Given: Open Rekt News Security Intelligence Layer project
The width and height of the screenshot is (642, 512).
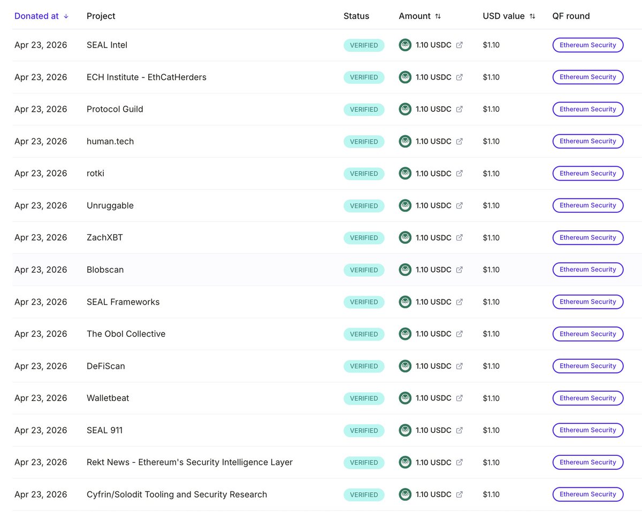Looking at the screenshot, I should pos(190,462).
